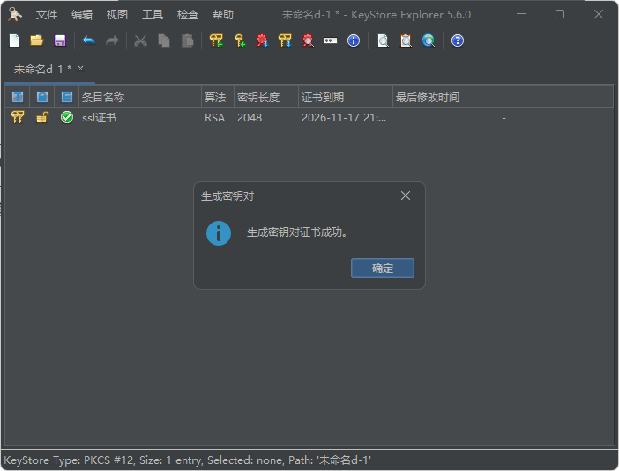Sort by 条目名称 column header
The image size is (619, 471).
pos(139,97)
